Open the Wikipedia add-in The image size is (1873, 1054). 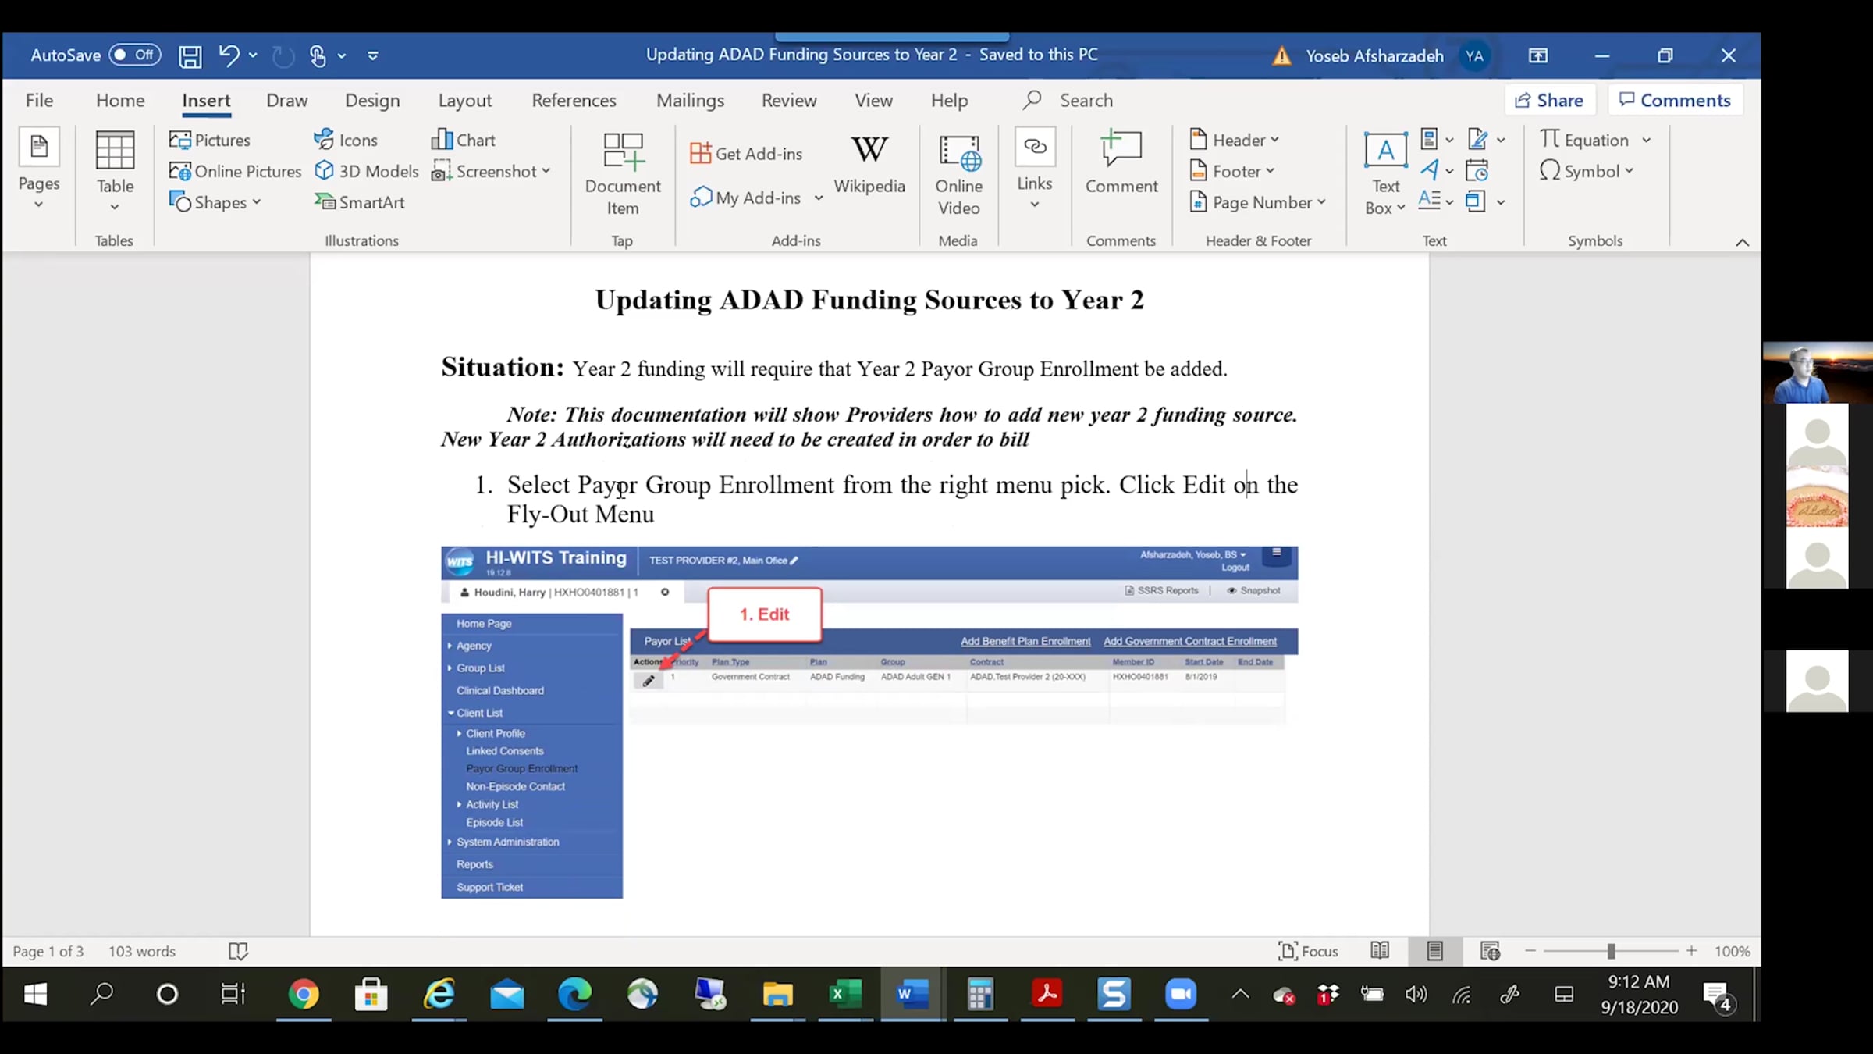[x=869, y=165]
